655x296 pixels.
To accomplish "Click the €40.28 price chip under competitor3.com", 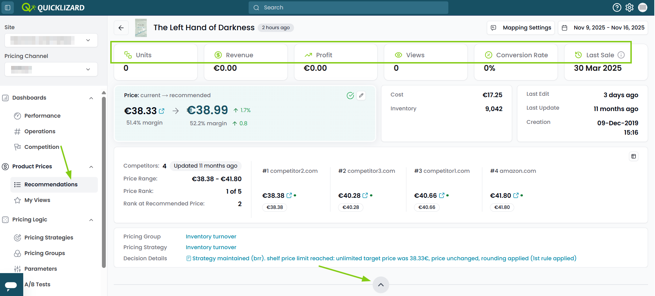I will pyautogui.click(x=351, y=208).
